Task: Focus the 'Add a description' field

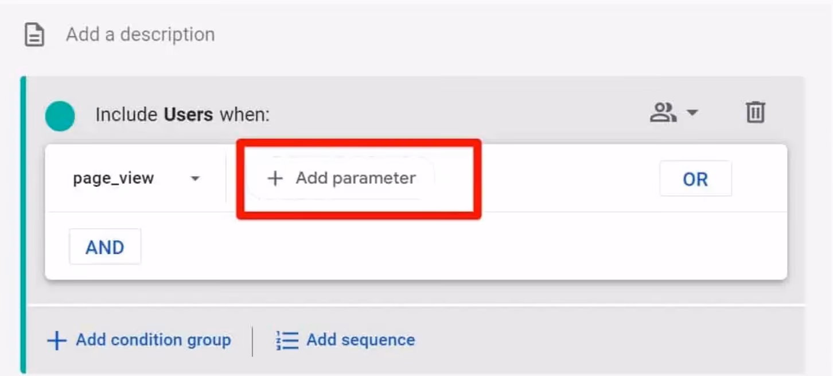Action: [140, 34]
